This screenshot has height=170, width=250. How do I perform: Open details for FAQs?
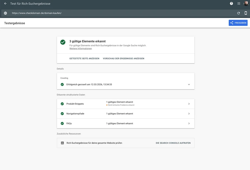pos(189,123)
